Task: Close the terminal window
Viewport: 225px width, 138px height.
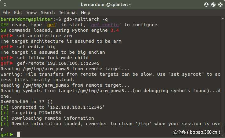Action: pyautogui.click(x=220, y=5)
